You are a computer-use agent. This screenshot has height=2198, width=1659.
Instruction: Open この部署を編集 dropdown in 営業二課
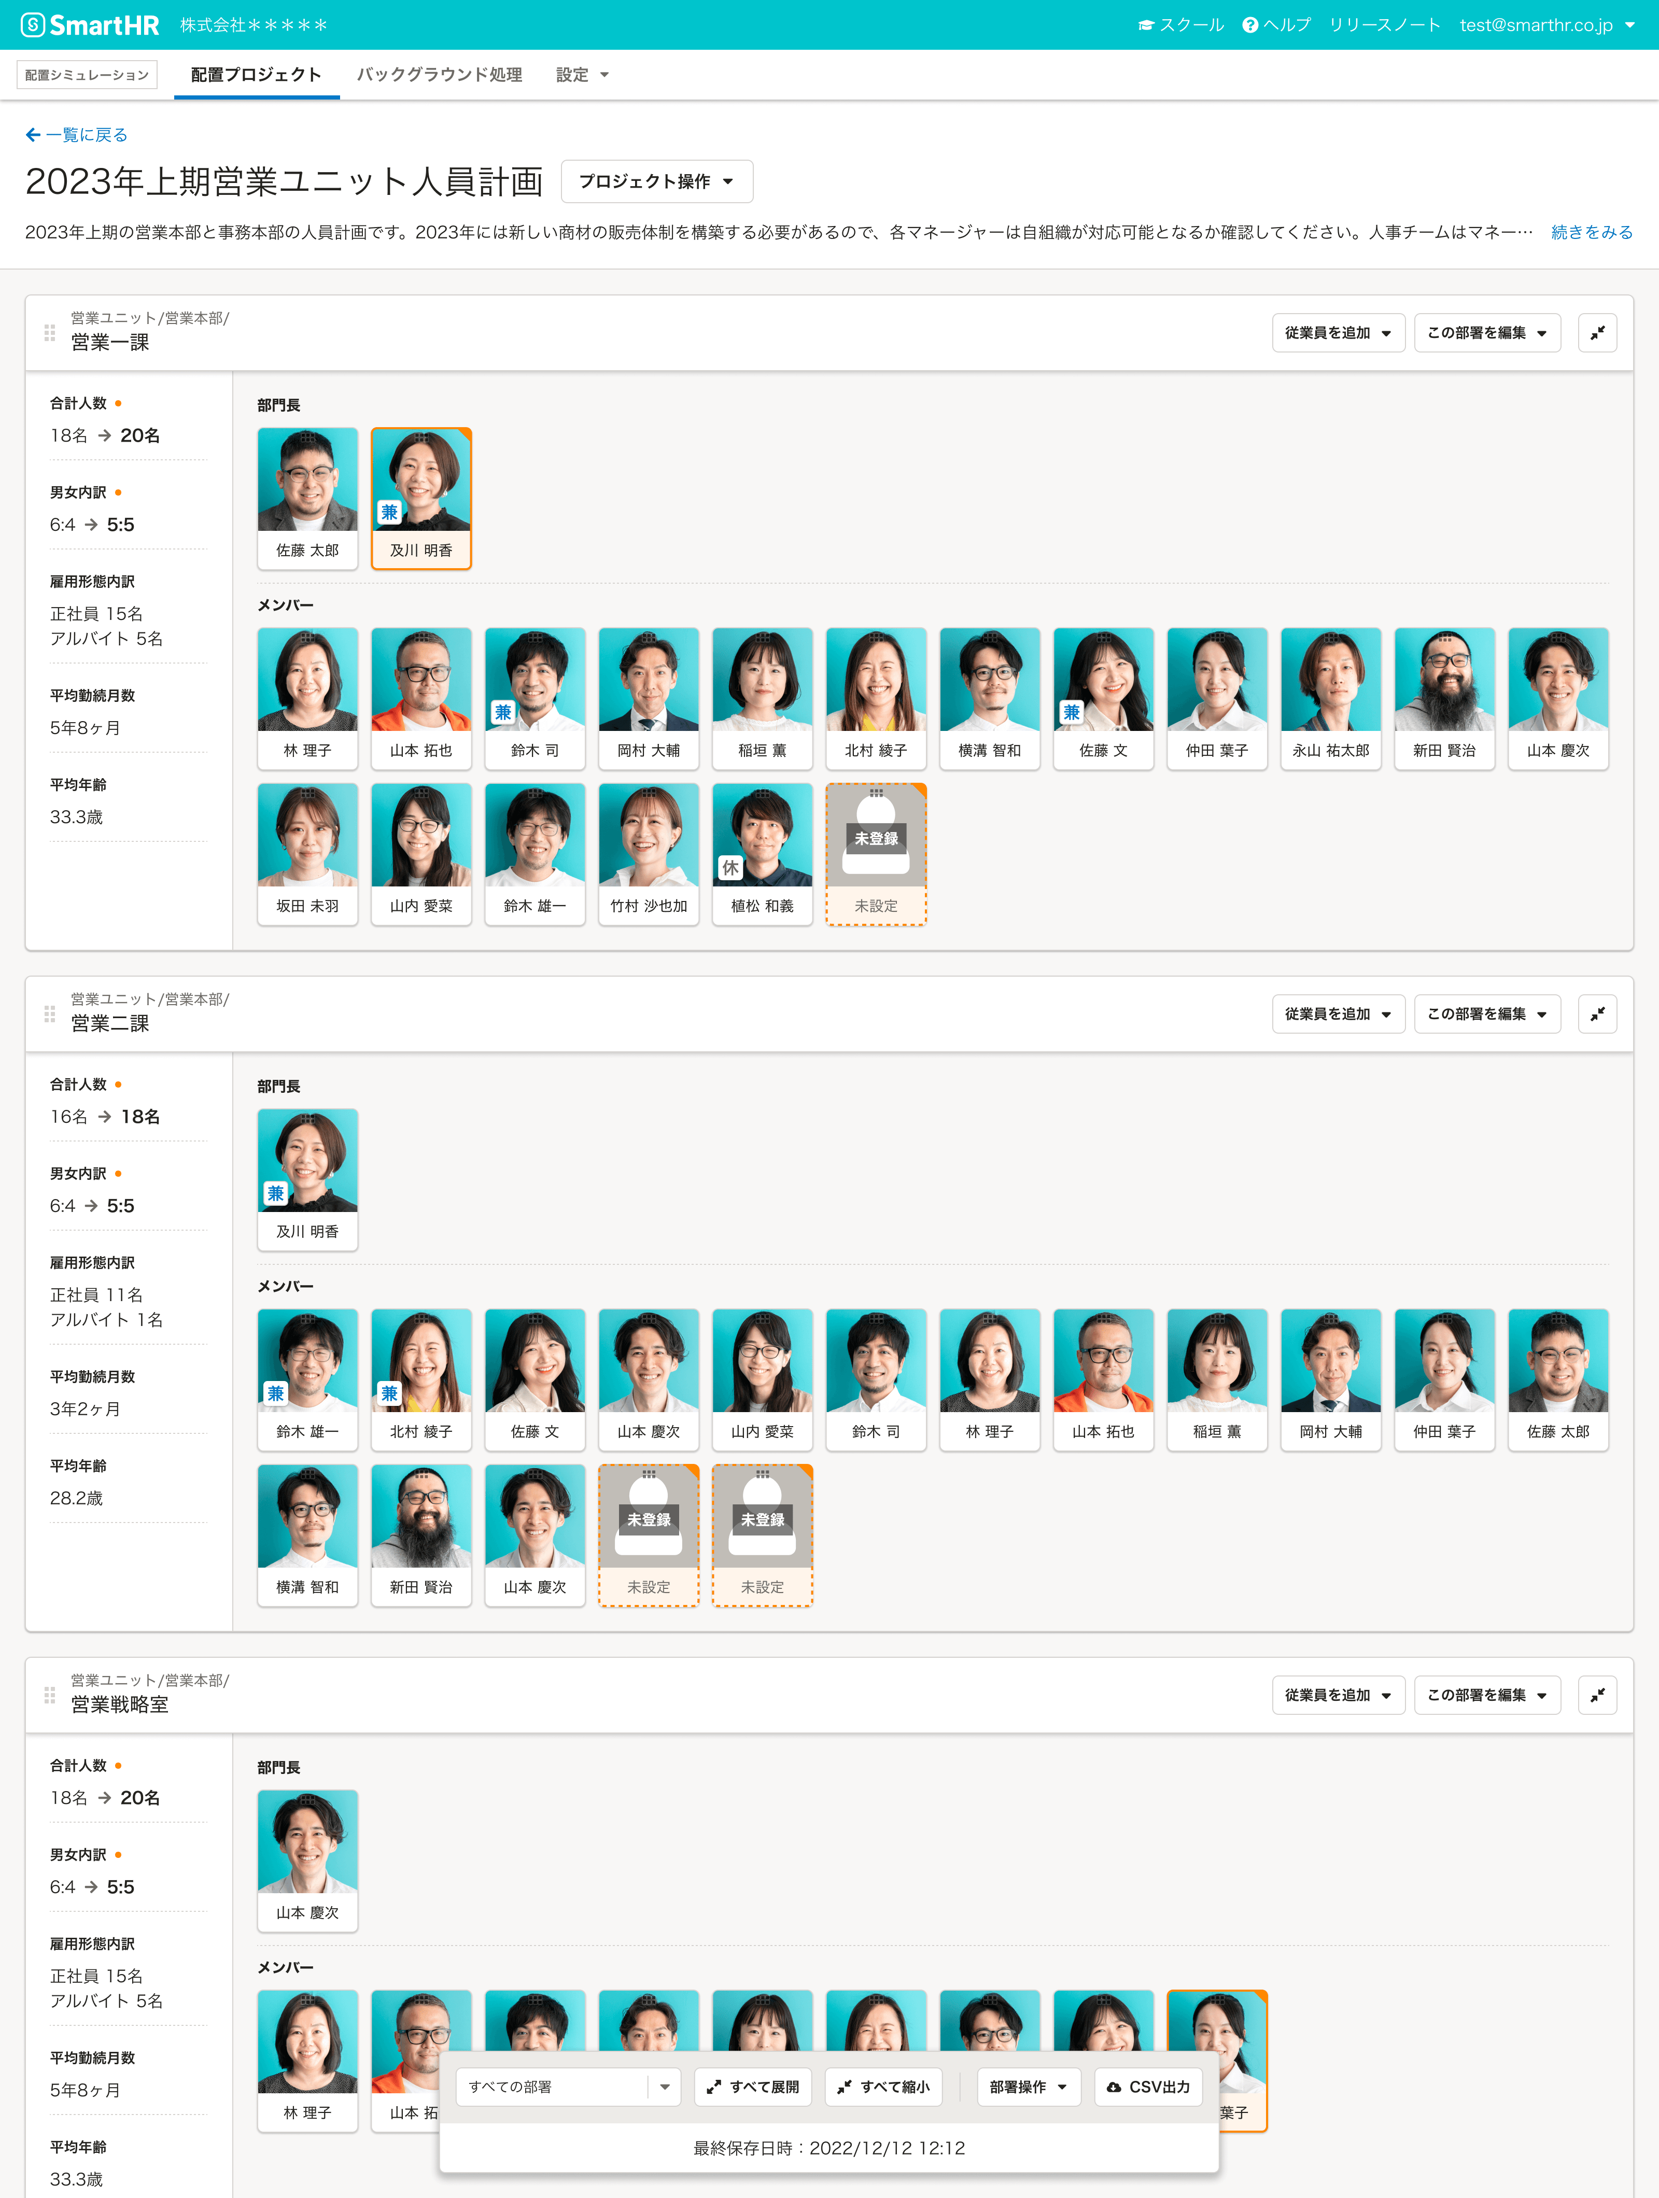[x=1487, y=1013]
